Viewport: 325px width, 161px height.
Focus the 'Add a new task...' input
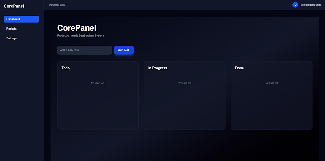tap(84, 50)
